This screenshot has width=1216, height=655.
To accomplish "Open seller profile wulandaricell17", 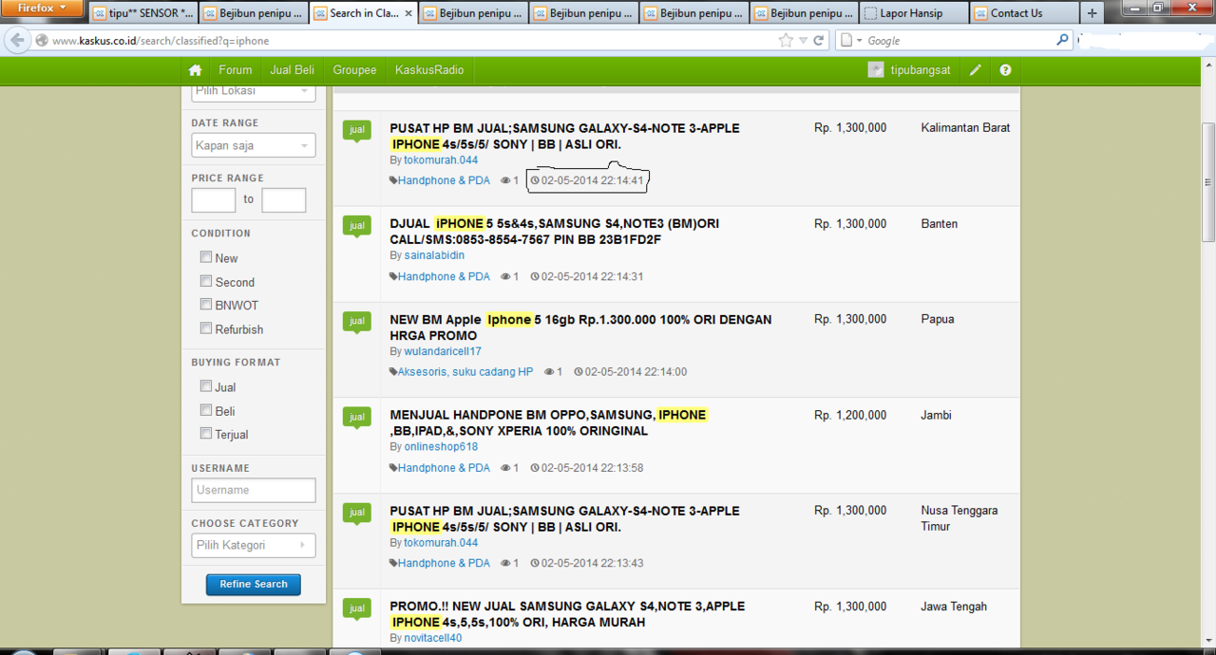I will 443,351.
